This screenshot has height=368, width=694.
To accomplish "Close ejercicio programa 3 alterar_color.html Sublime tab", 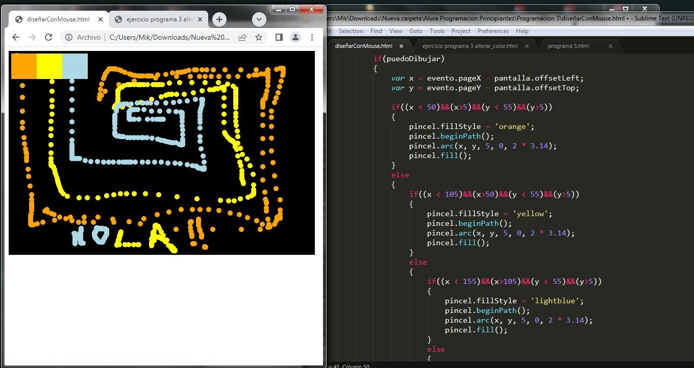I will pyautogui.click(x=527, y=46).
